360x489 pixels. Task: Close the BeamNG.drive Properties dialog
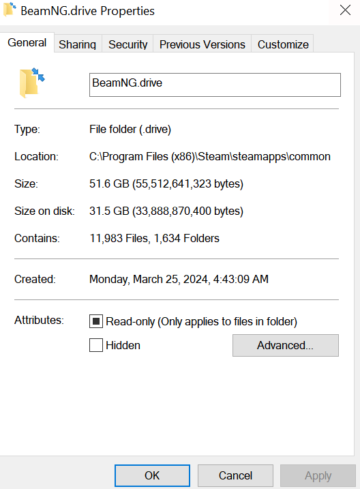(x=345, y=10)
